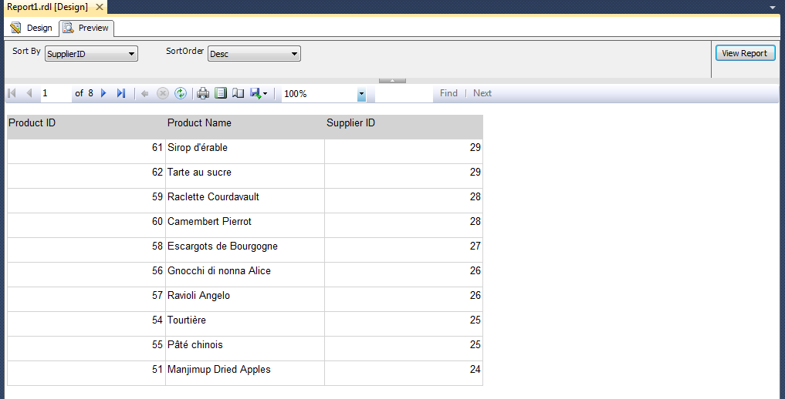Click the back to parent report arrow

(145, 93)
